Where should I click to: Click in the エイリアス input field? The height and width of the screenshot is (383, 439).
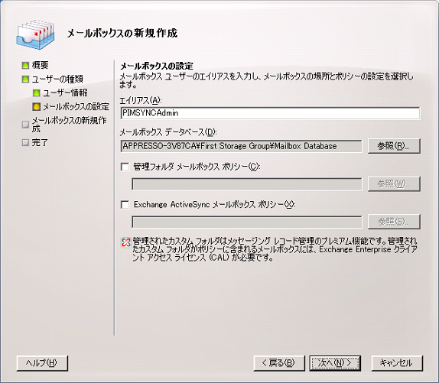pos(270,113)
